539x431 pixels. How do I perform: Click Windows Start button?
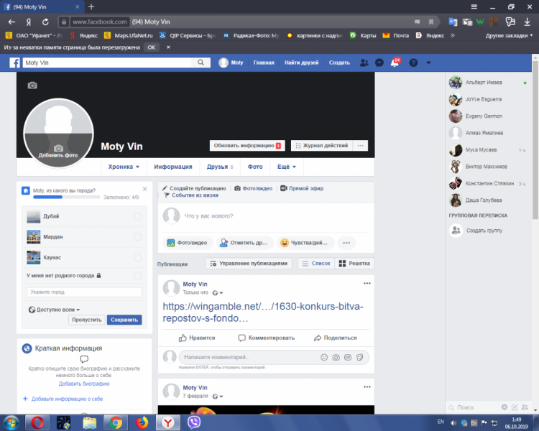point(11,422)
